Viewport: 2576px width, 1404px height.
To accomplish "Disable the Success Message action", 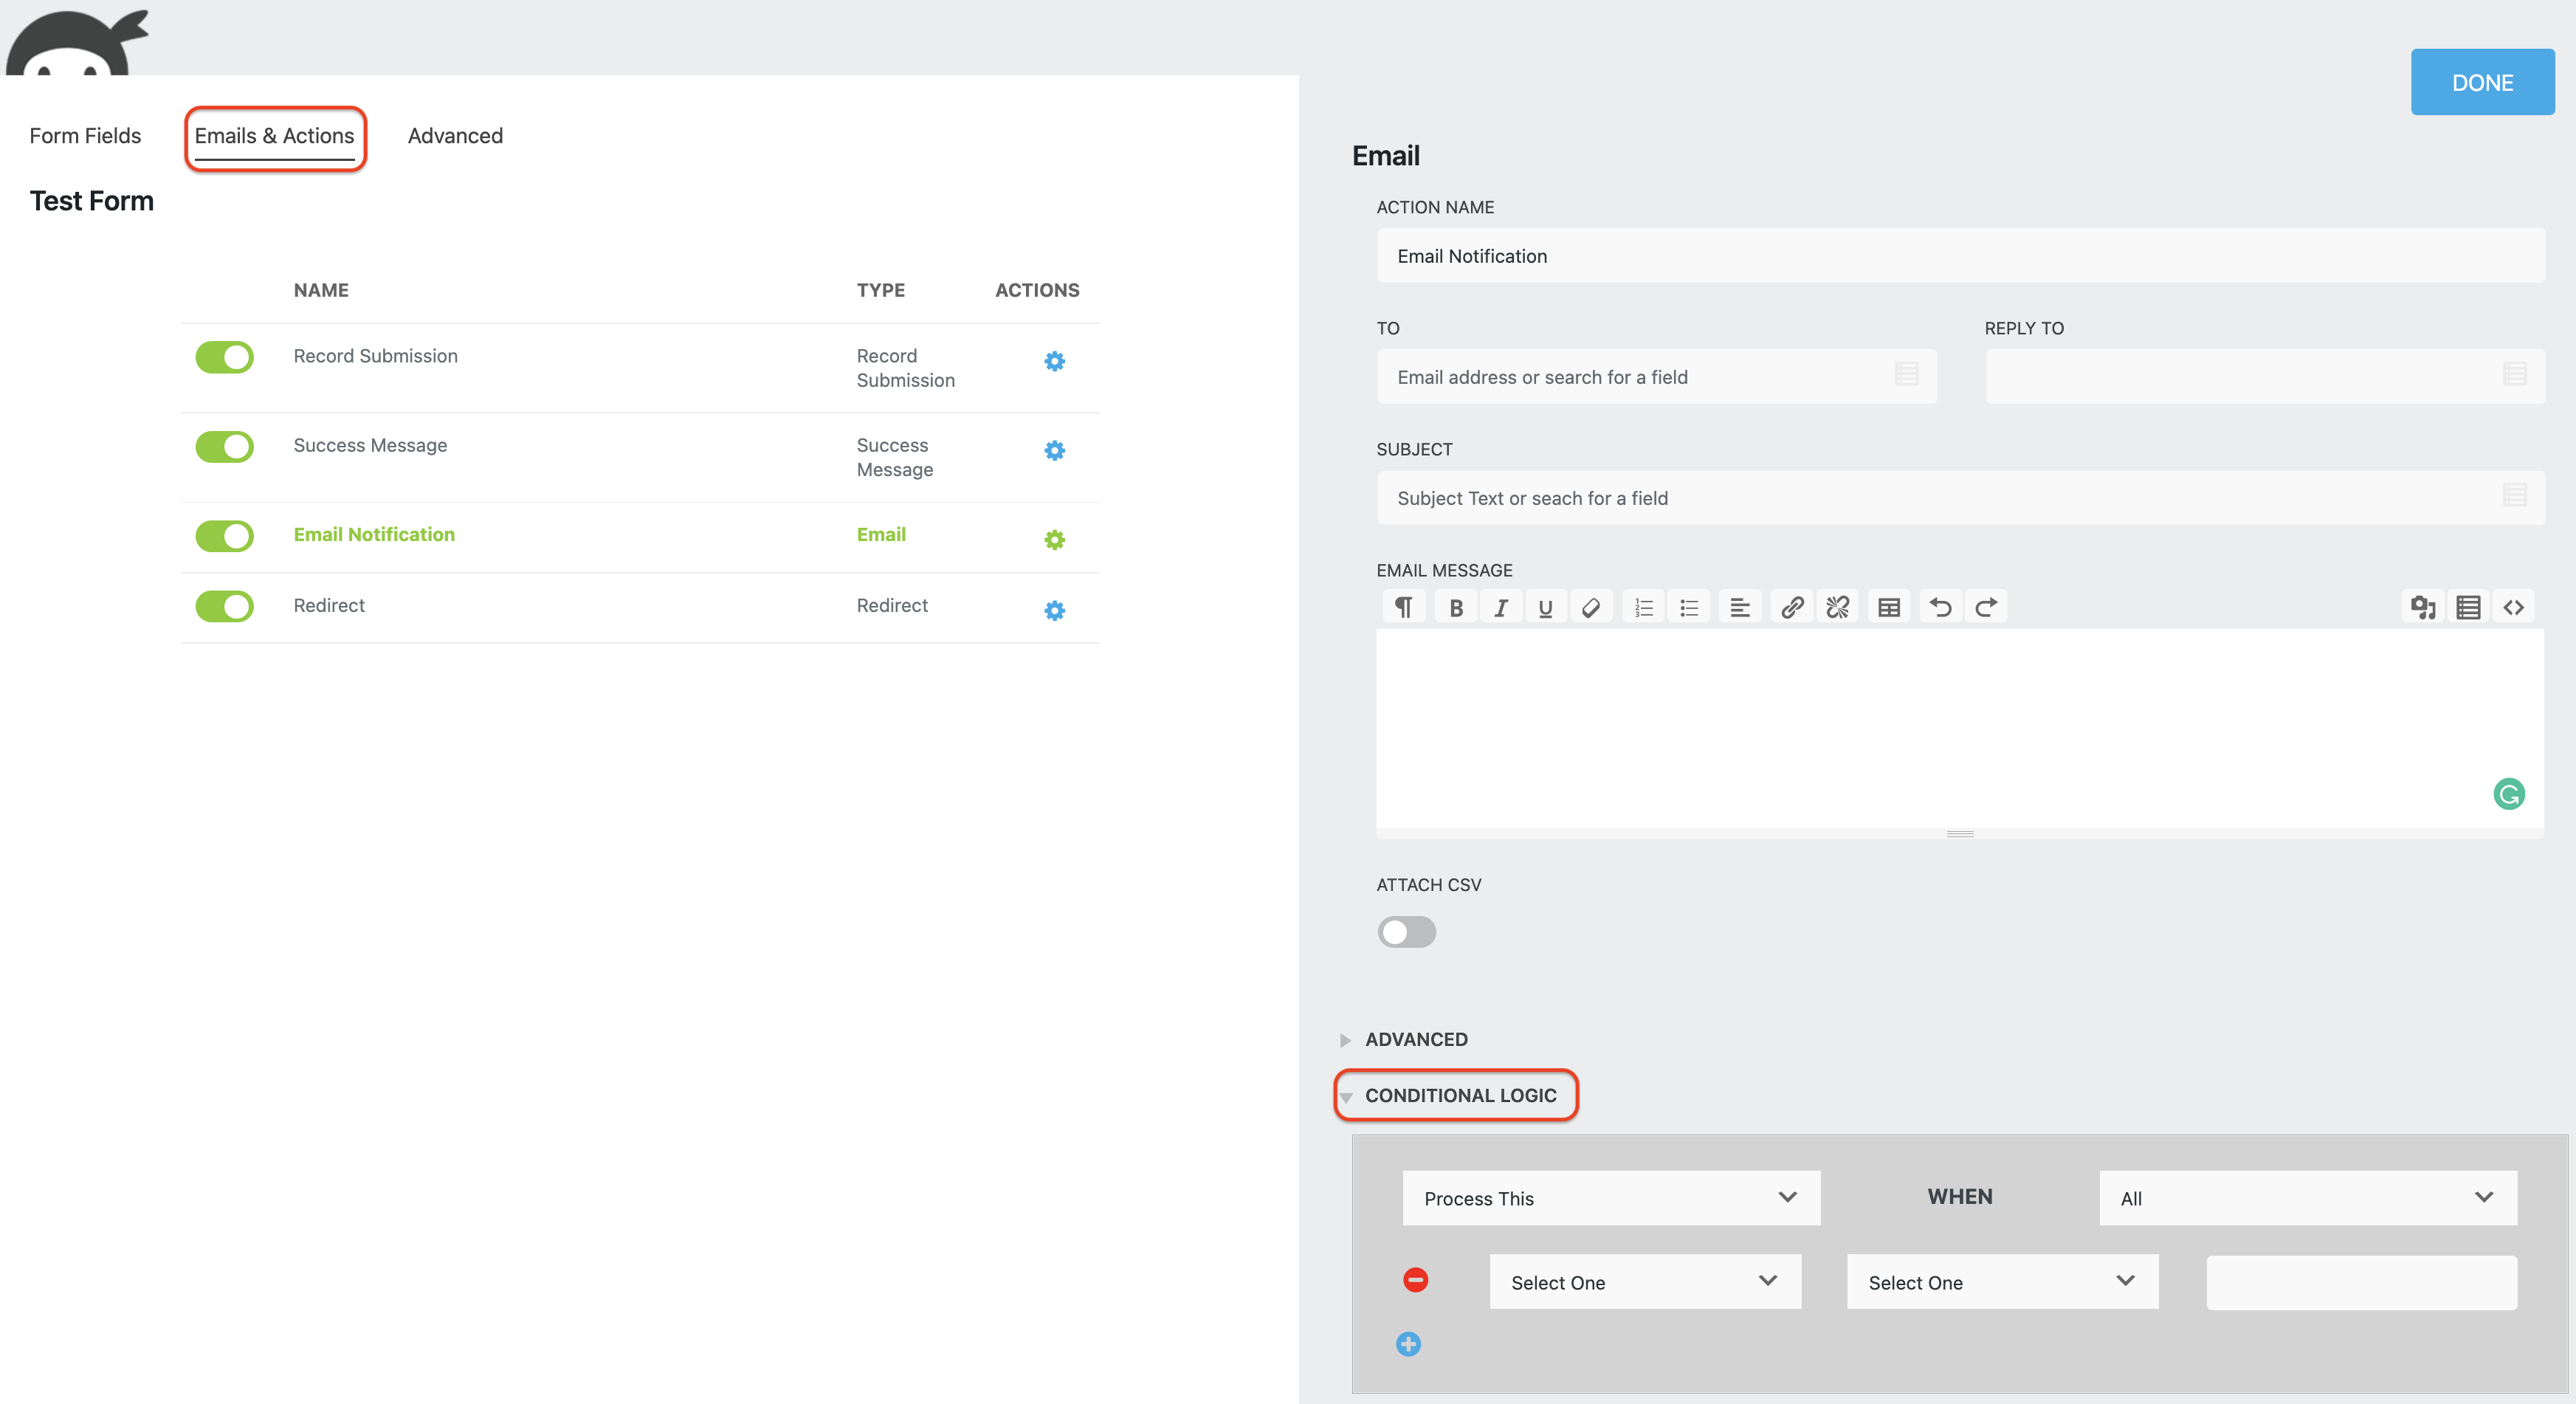I will coord(224,447).
